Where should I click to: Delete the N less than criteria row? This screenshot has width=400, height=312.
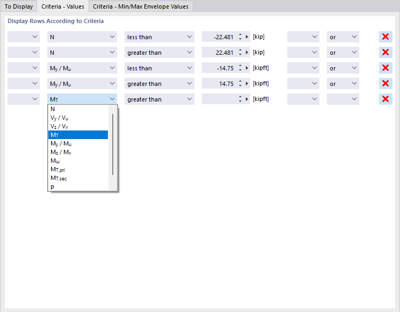click(x=386, y=37)
